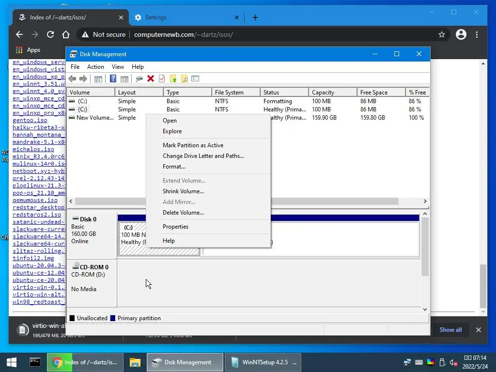The height and width of the screenshot is (372, 496).
Task: Toggle Show/Hide Console Tree toolbar icon
Action: pyautogui.click(x=98, y=79)
